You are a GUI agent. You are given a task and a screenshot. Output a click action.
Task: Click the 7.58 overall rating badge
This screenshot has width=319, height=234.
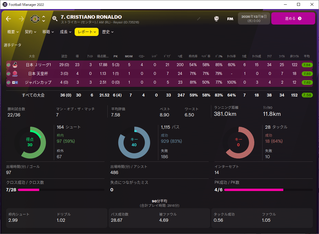click(307, 95)
